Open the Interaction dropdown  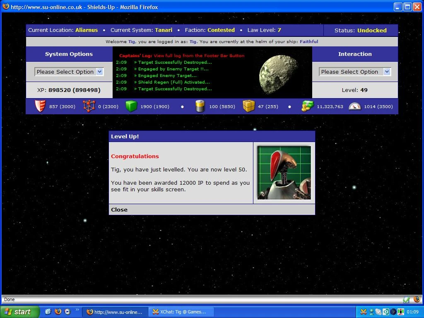355,72
